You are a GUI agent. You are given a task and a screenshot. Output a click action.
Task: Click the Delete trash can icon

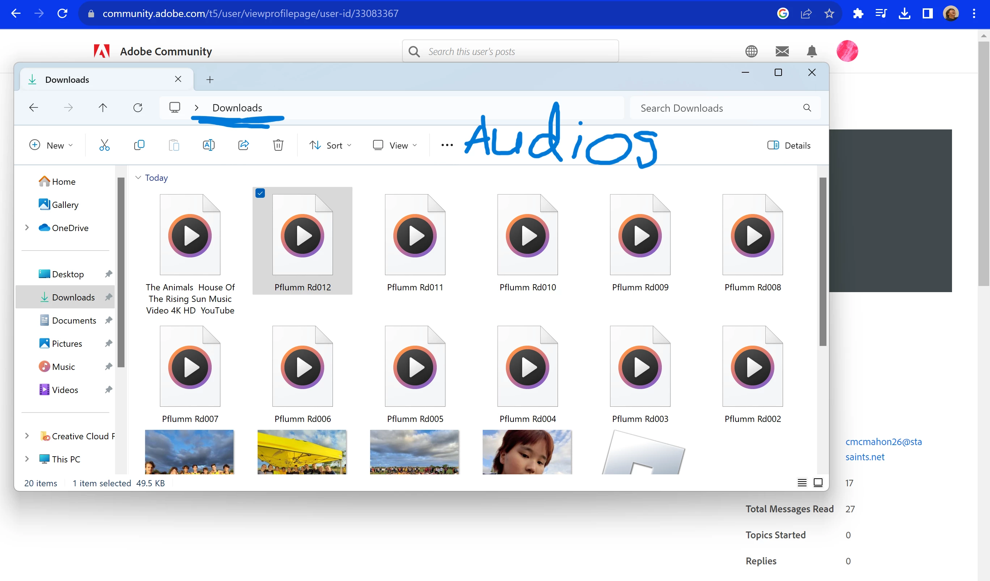click(278, 145)
